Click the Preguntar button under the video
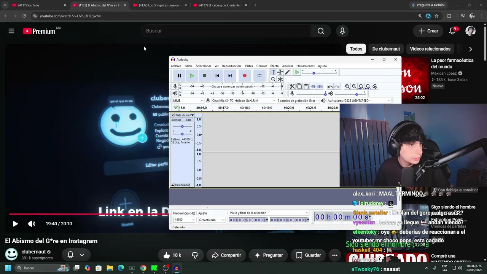This screenshot has width=487, height=274. pyautogui.click(x=269, y=255)
